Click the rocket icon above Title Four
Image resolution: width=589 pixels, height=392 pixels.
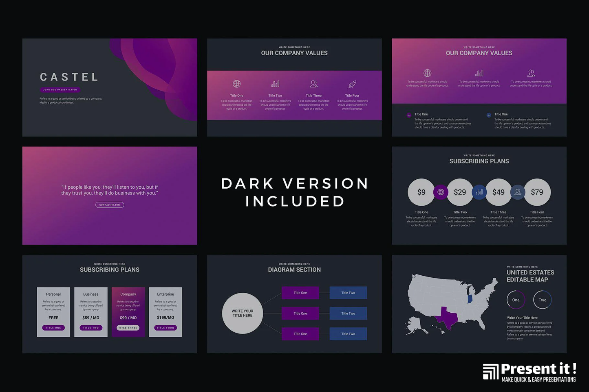(x=352, y=84)
